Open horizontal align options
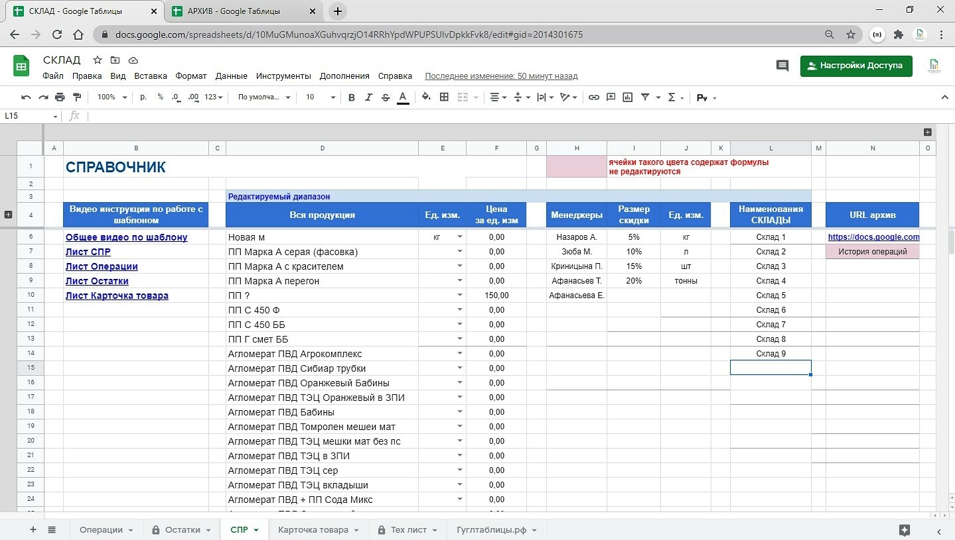Viewport: 955px width, 540px height. tap(498, 97)
